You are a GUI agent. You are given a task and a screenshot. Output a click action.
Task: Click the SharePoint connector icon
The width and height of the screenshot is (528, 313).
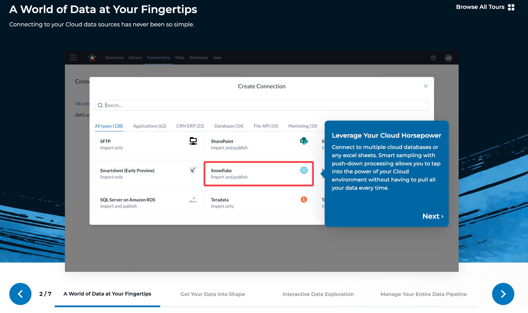(304, 141)
